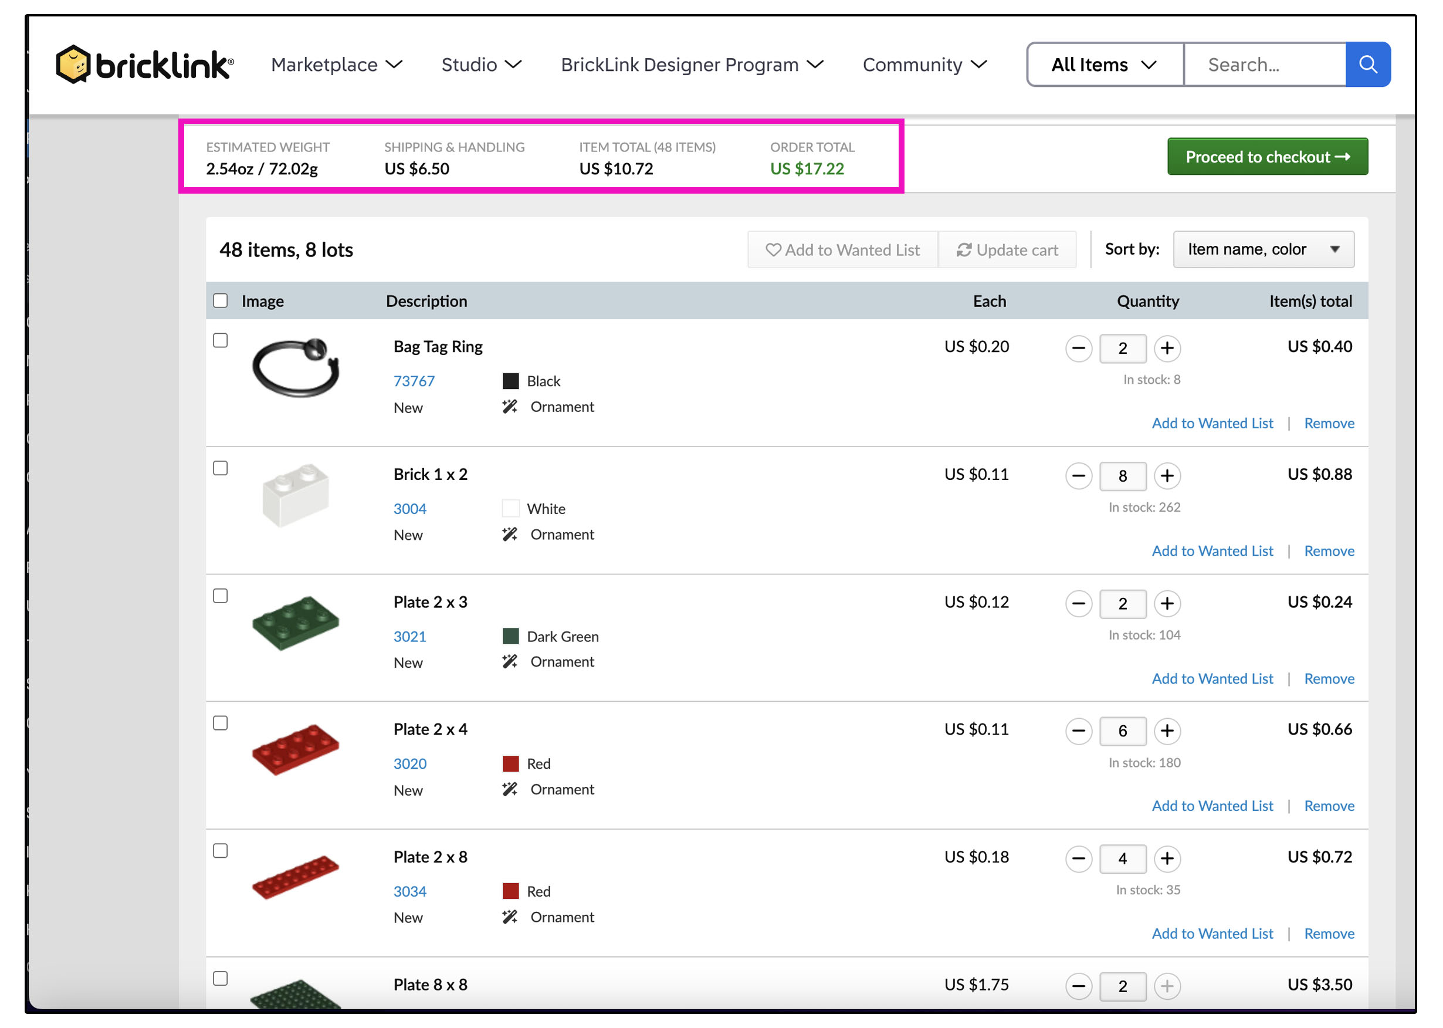Click the blue search magnifier icon
Image resolution: width=1443 pixels, height=1028 pixels.
(1367, 65)
